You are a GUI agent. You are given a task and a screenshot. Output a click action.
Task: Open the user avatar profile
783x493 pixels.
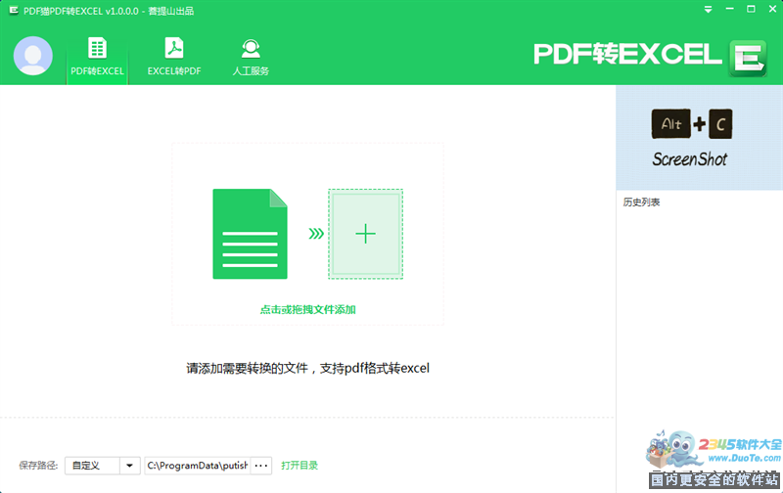[33, 56]
